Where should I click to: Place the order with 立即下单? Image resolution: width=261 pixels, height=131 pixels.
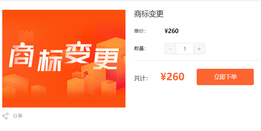225,77
